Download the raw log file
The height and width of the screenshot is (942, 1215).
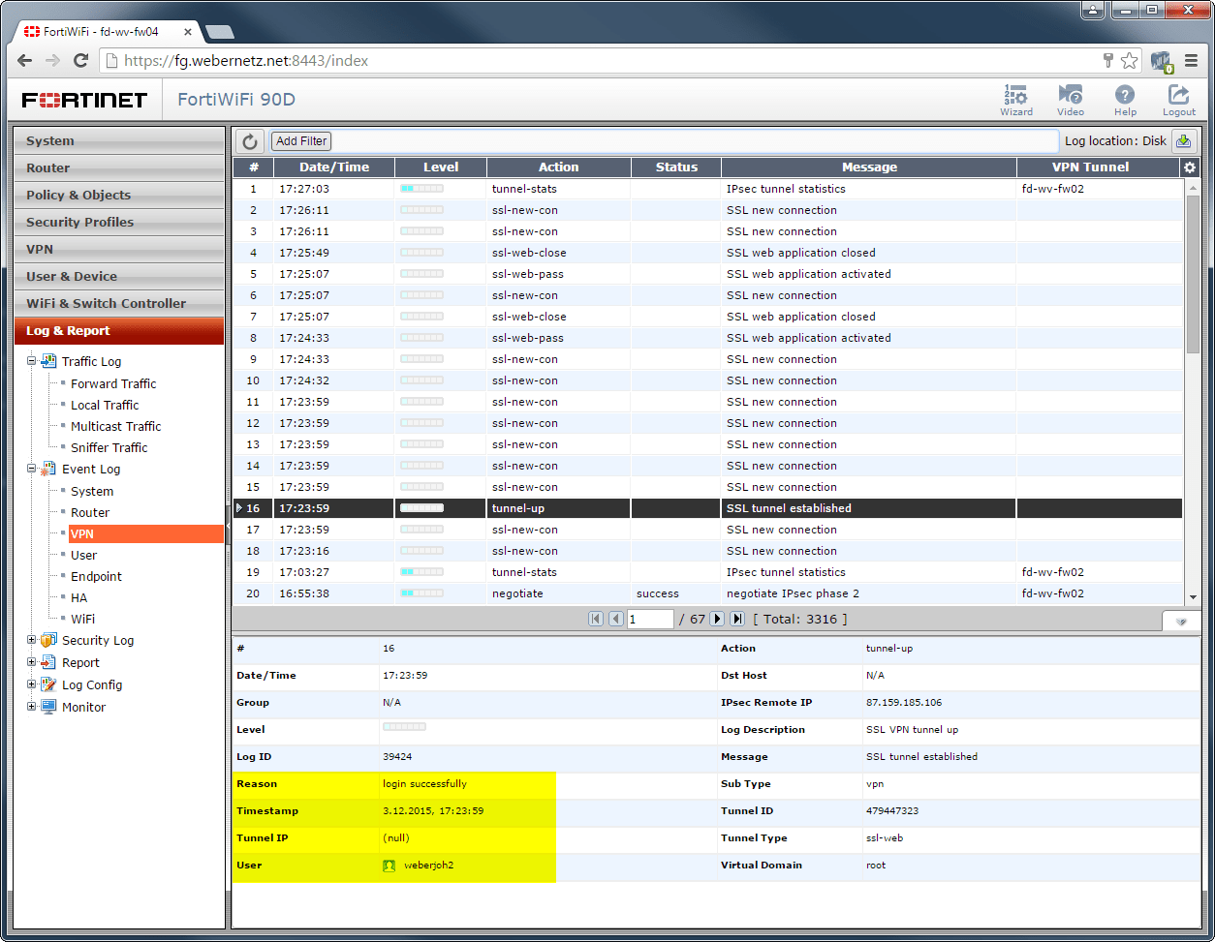point(1184,141)
